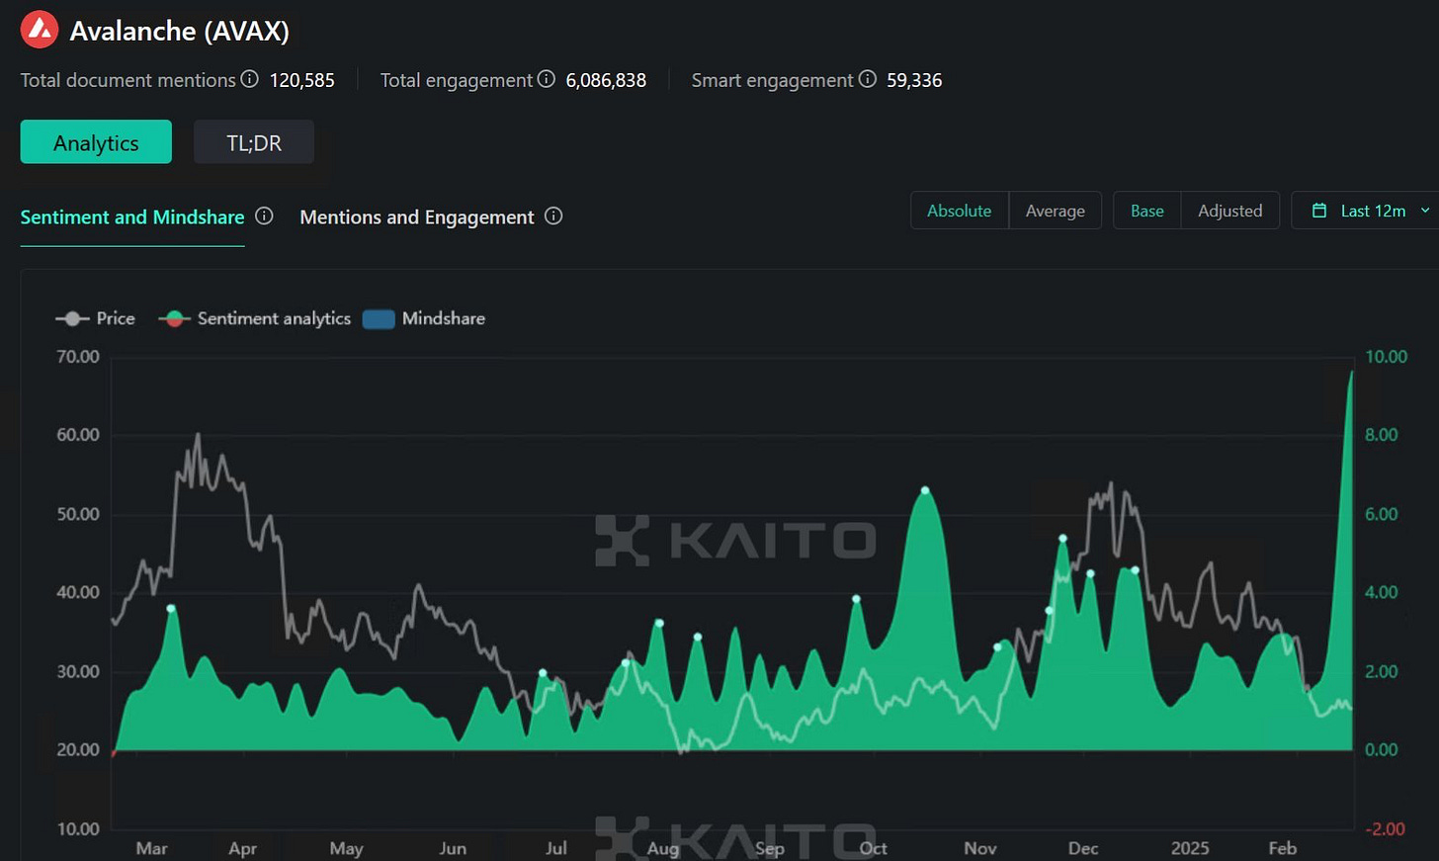Viewport: 1439px width, 861px height.
Task: Click info icon next to Mentions and Engagement
Action: pos(553,215)
